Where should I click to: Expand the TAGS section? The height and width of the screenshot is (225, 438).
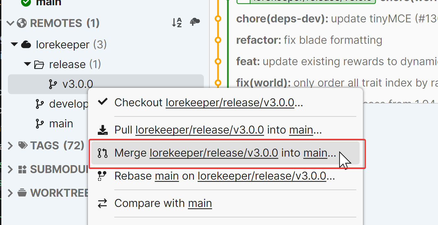point(11,145)
